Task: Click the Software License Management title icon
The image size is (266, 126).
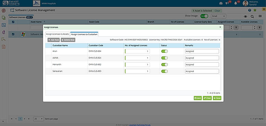Action: 12,10
